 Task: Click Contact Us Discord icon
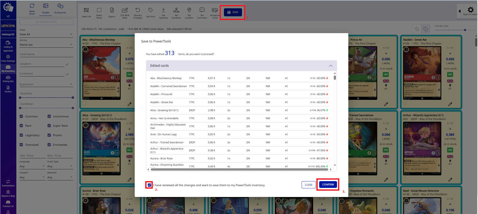(8, 202)
